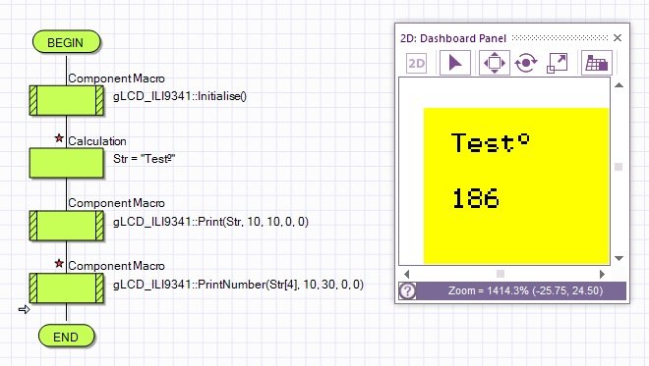Select the PrintNumber component macro block
The height and width of the screenshot is (366, 649).
[66, 288]
